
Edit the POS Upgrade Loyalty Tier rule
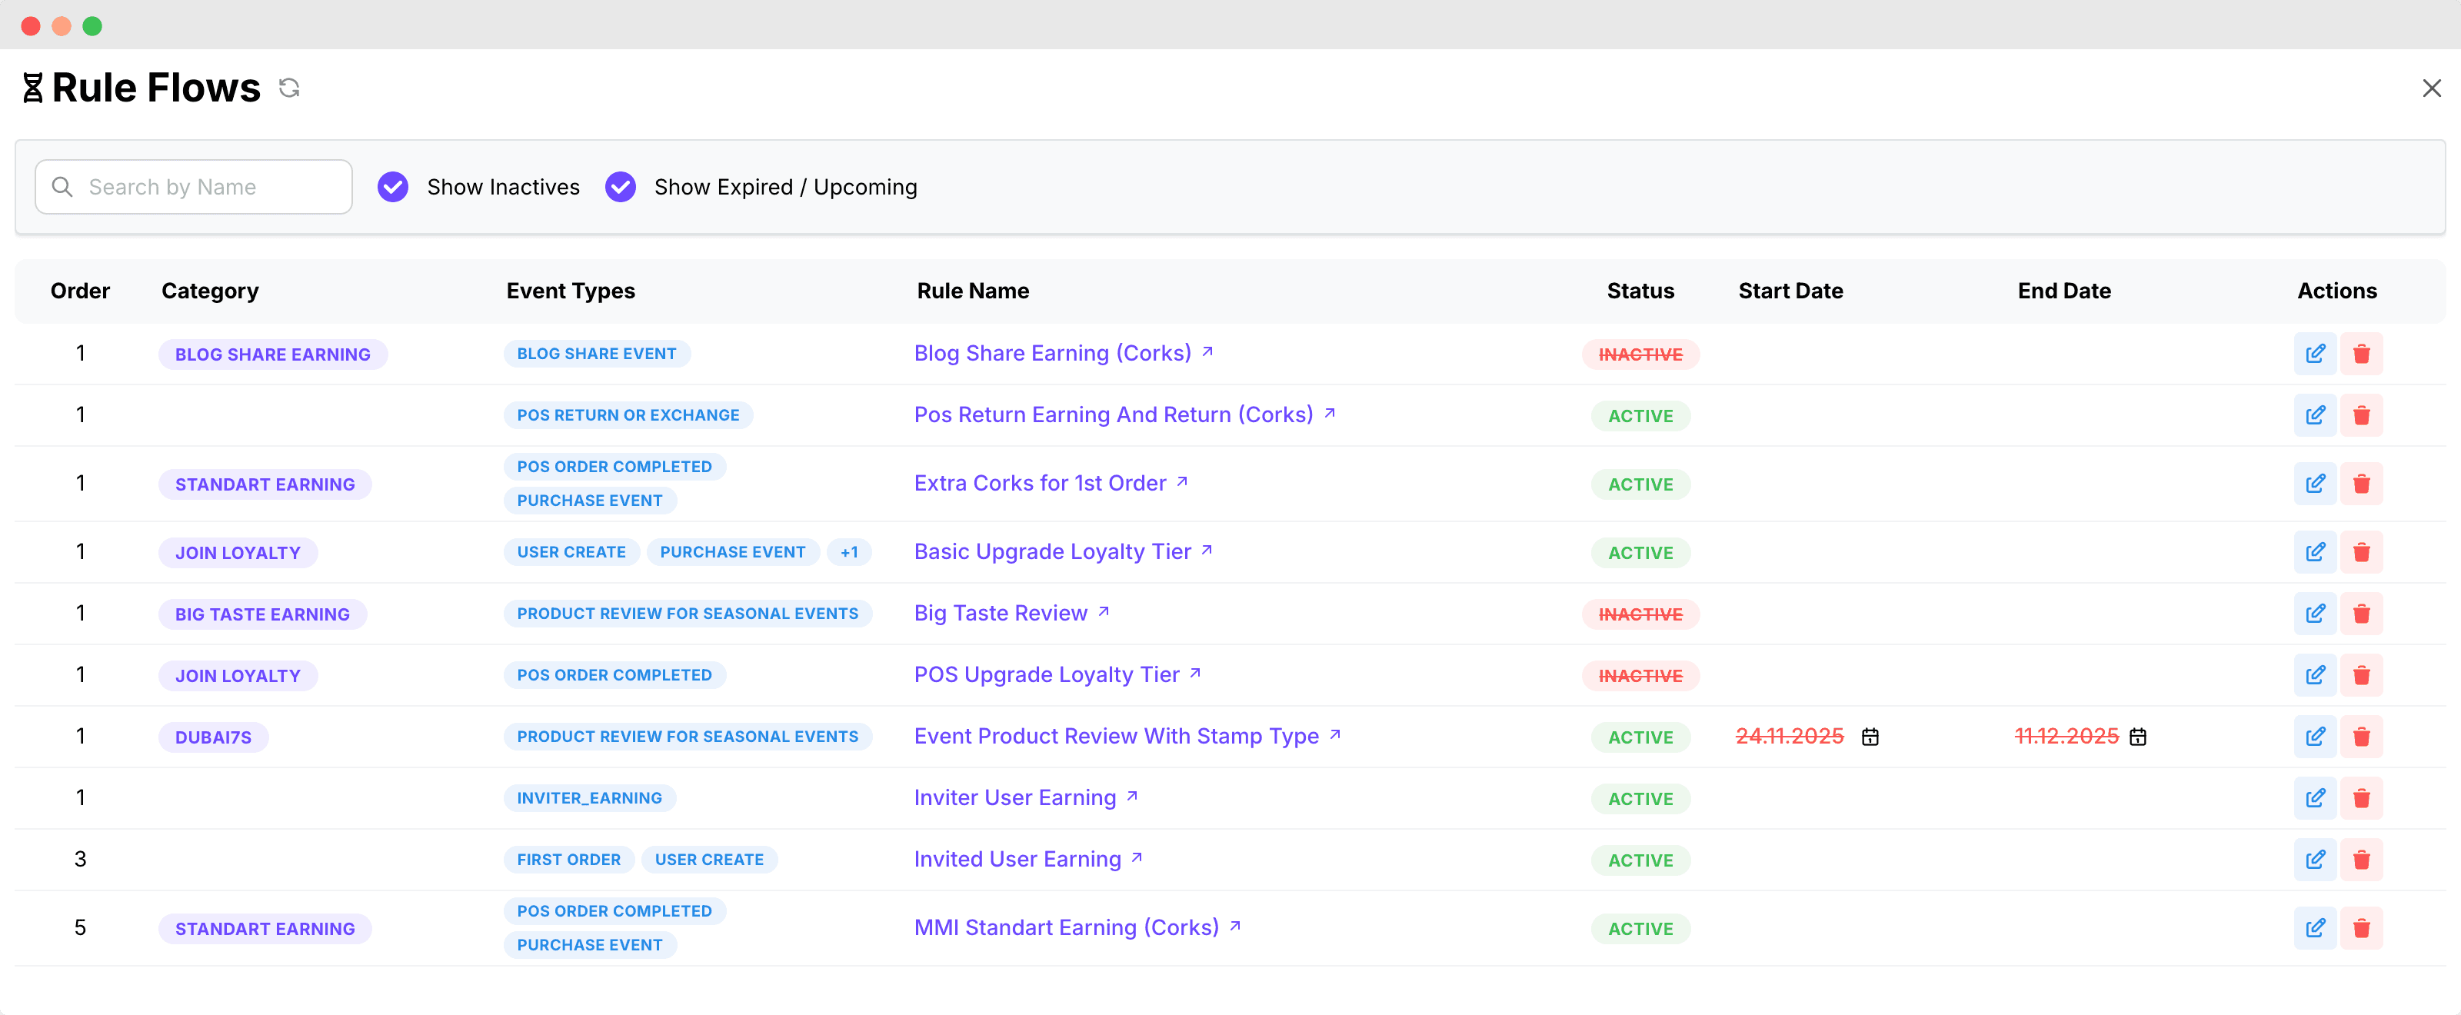[x=2314, y=676]
